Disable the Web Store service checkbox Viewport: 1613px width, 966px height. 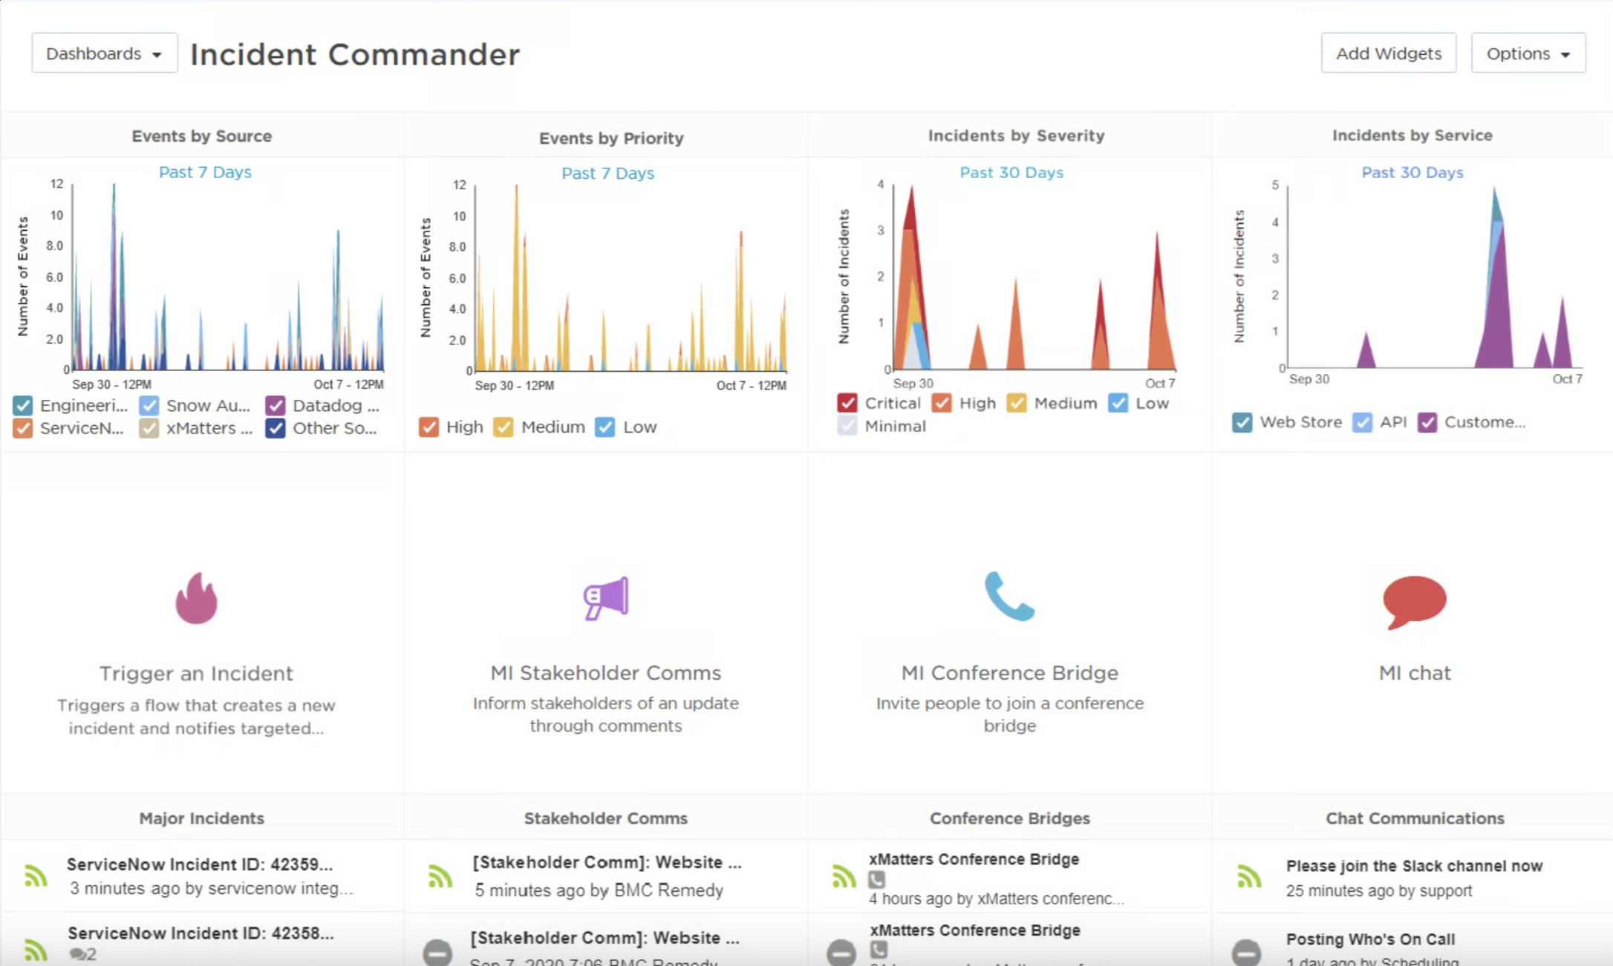pyautogui.click(x=1242, y=422)
